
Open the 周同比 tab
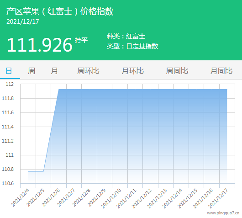click(177, 71)
